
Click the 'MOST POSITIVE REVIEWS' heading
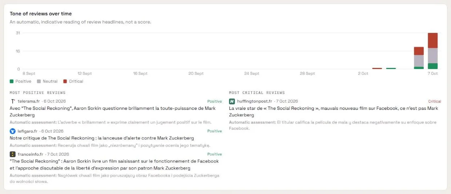38,93
